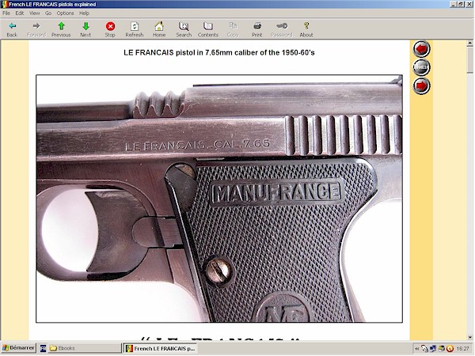Restore down the ebook window

tap(461, 4)
